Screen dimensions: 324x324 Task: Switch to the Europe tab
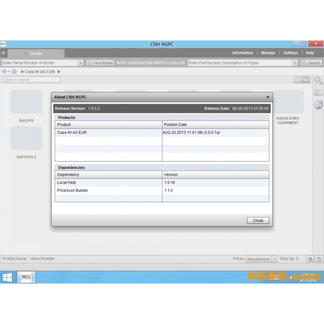[36, 53]
